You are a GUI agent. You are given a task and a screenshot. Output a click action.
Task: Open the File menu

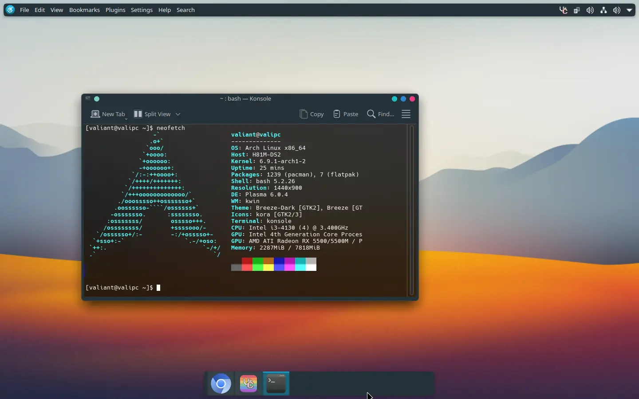coord(24,10)
